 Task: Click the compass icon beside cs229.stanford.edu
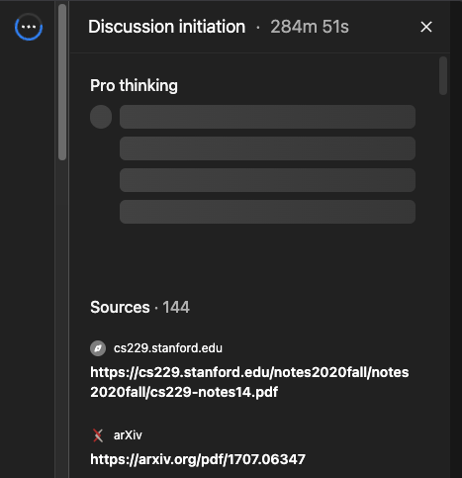(x=98, y=348)
